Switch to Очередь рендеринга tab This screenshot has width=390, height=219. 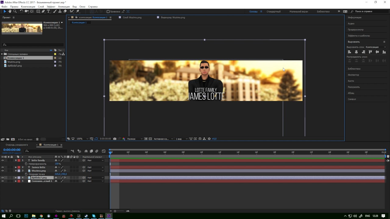[16, 145]
